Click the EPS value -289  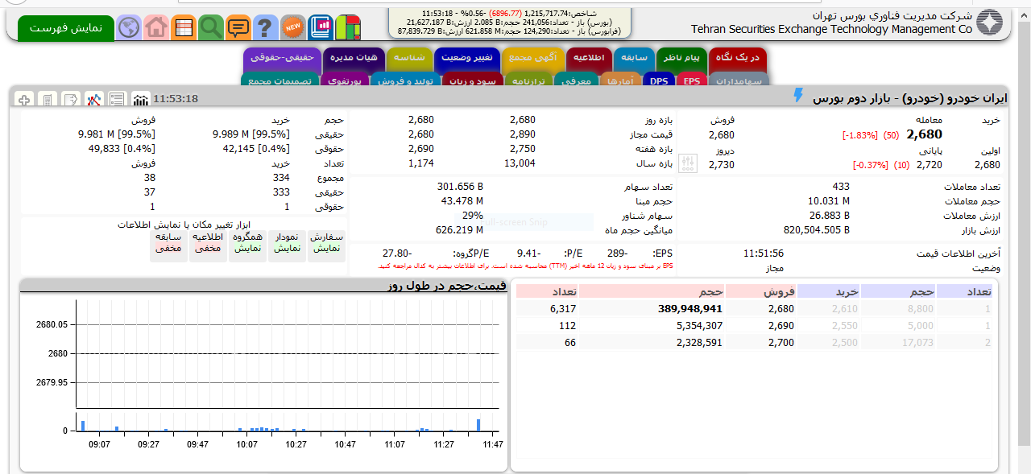click(x=618, y=253)
